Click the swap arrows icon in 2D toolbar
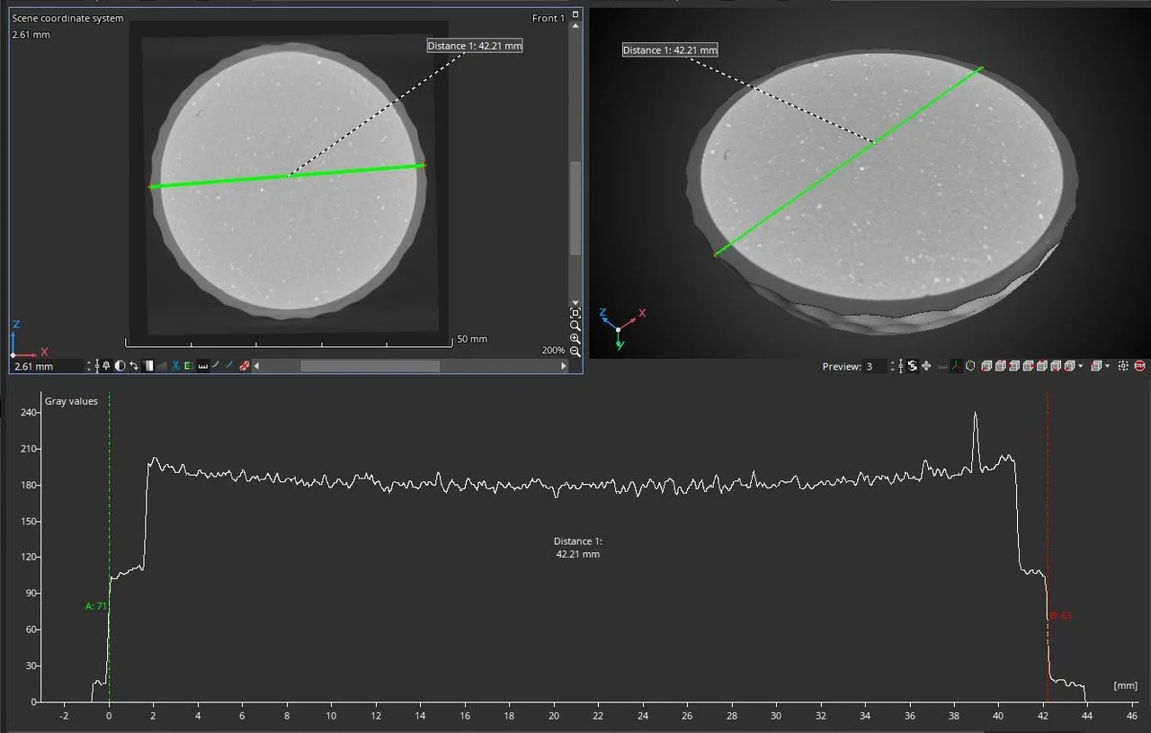The width and height of the screenshot is (1151, 733). coord(134,366)
